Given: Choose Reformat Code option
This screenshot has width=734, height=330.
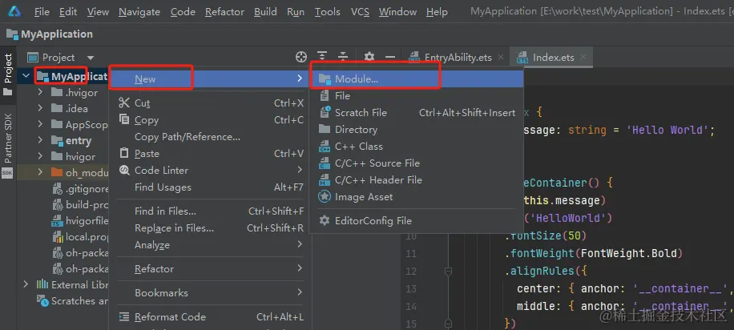Looking at the screenshot, I should tap(209, 317).
